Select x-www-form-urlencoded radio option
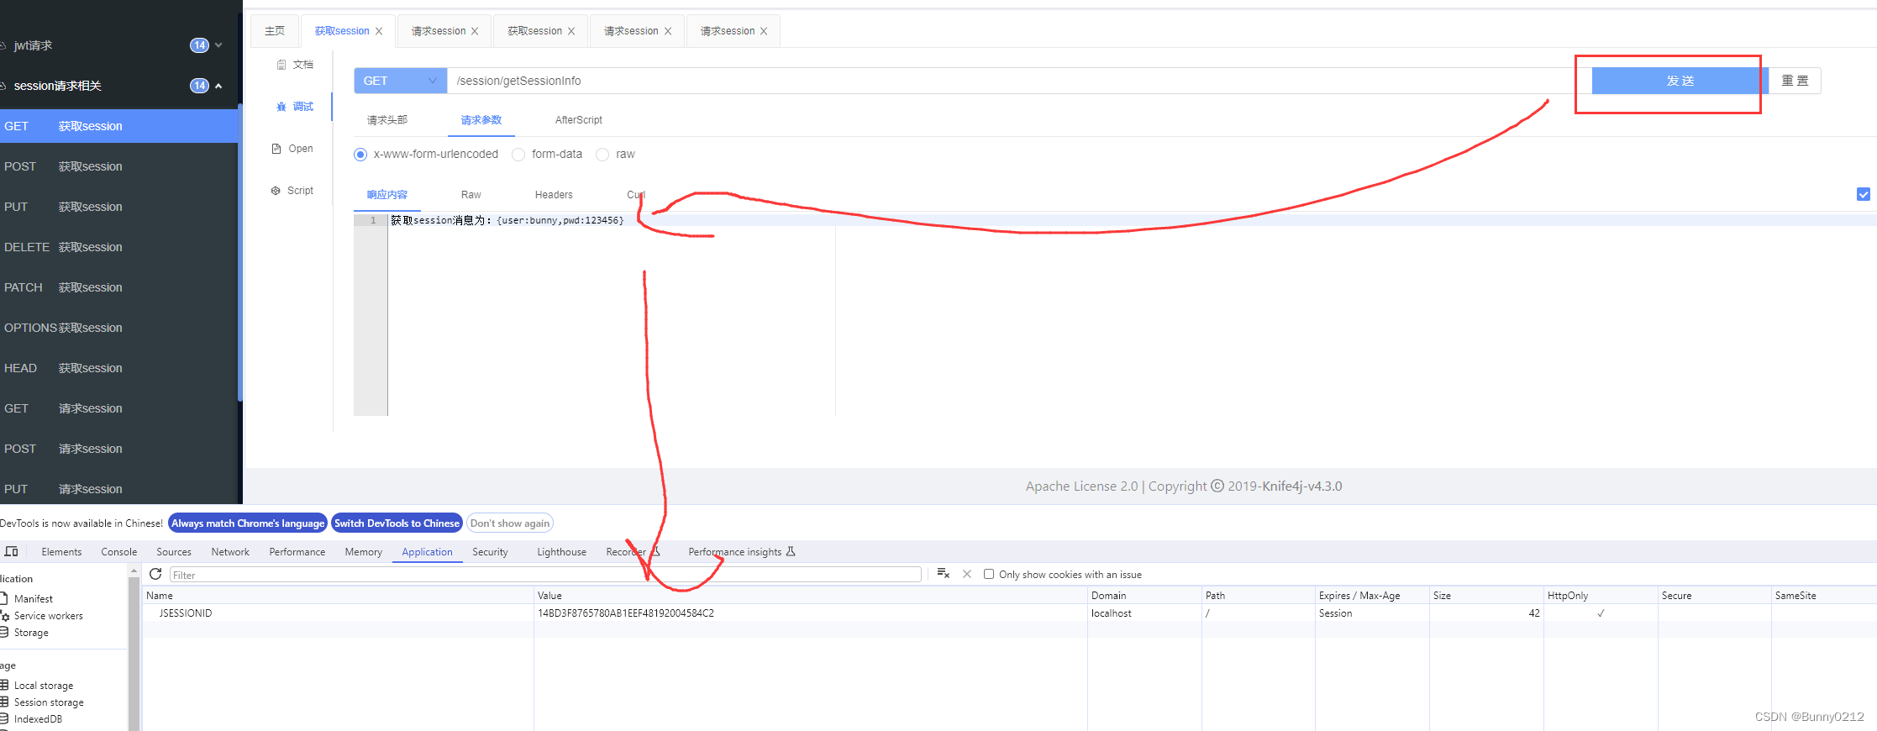Screen dimensions: 1877x731 (360, 155)
